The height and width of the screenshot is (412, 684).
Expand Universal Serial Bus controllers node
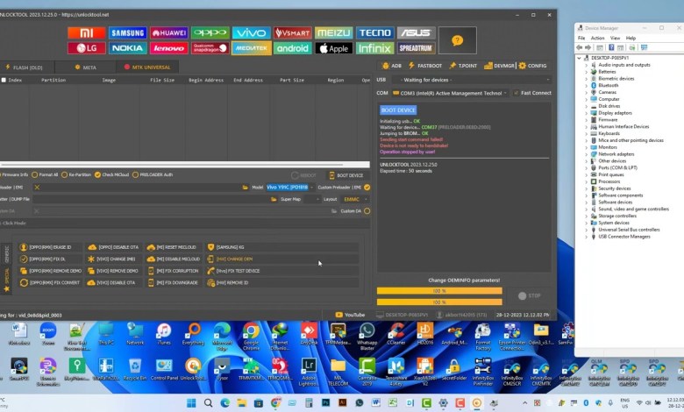click(x=586, y=230)
